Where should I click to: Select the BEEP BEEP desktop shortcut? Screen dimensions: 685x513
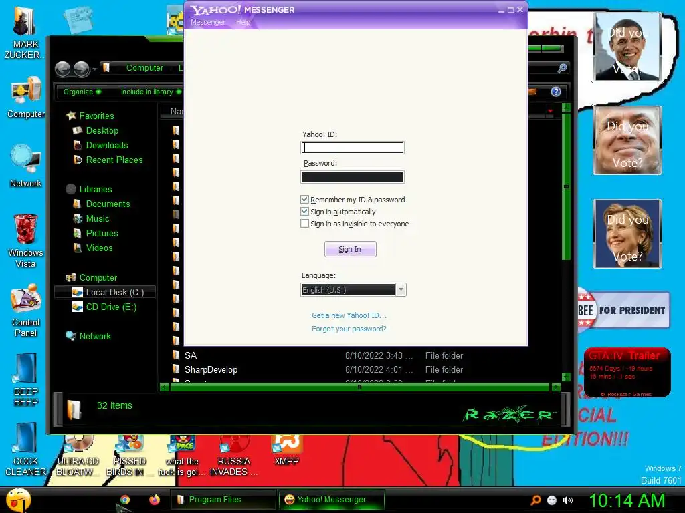[x=26, y=380]
